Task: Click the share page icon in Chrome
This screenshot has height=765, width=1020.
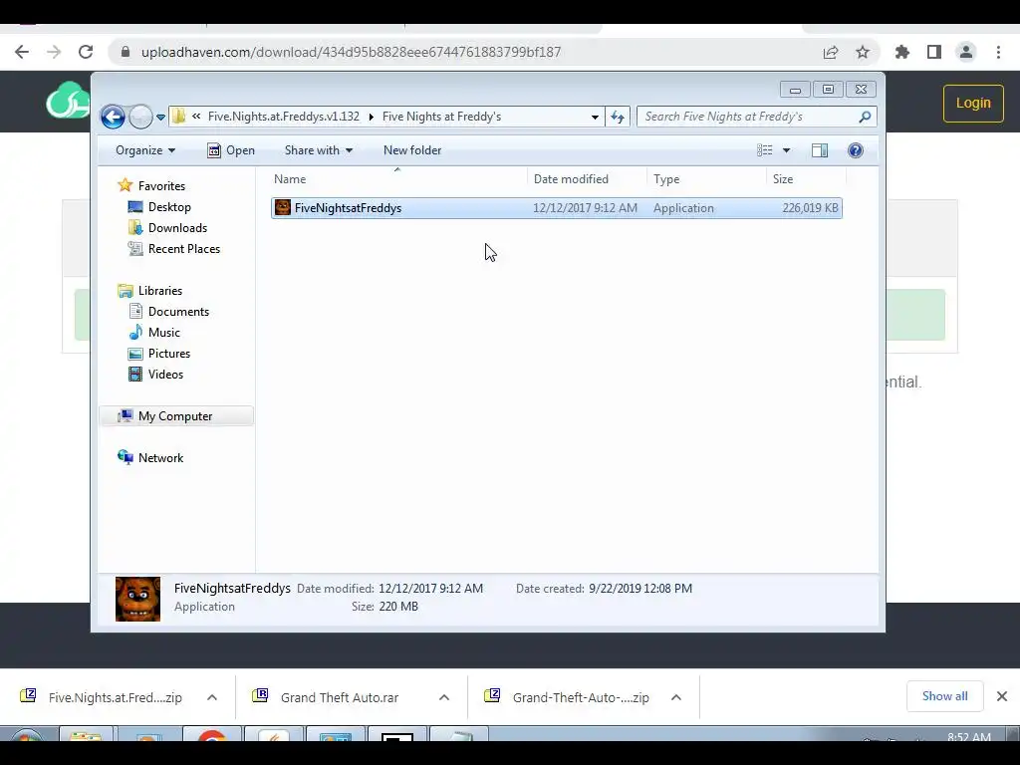Action: point(831,52)
